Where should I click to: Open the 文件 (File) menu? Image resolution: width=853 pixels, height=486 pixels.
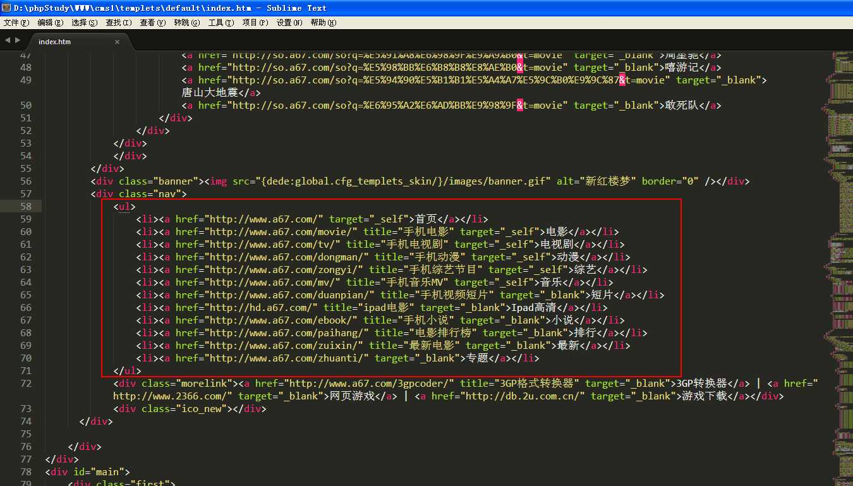click(x=16, y=23)
